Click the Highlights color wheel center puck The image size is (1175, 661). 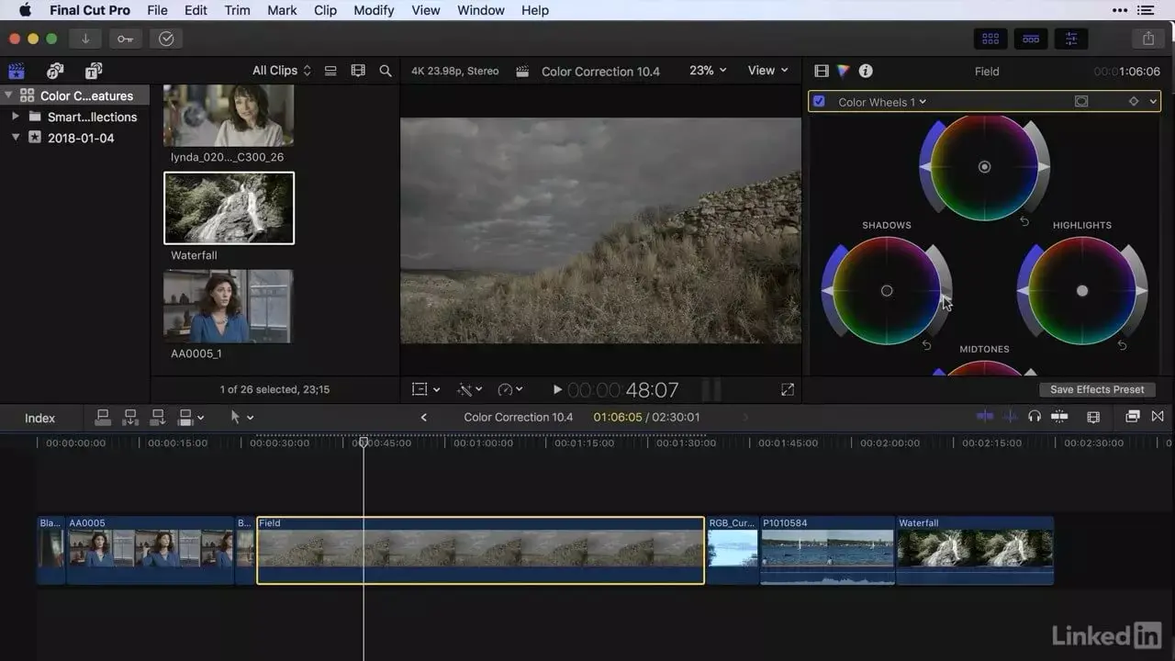[1082, 290]
